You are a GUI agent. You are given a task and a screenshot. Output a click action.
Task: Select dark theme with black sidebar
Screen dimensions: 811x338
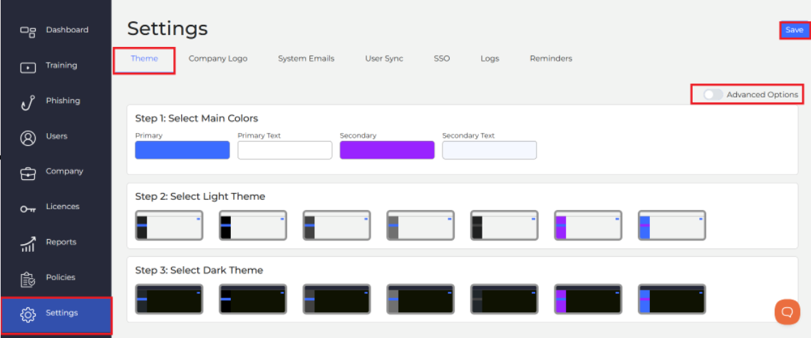[x=253, y=299]
